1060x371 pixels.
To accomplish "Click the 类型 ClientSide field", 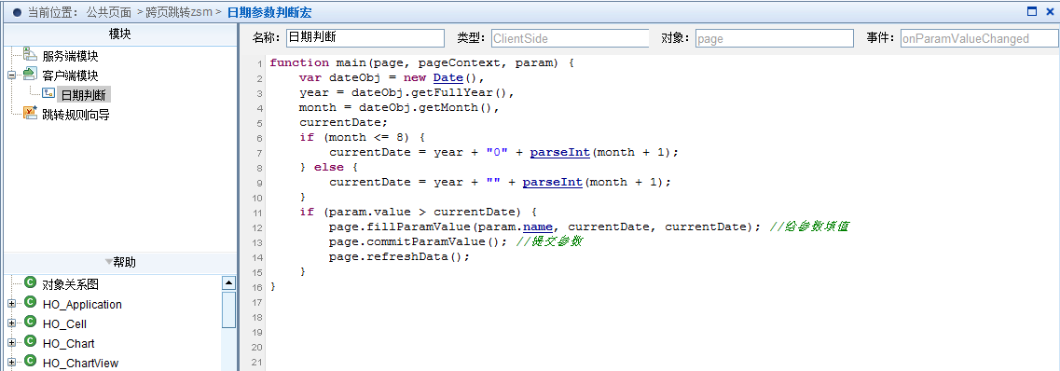I will [x=570, y=38].
